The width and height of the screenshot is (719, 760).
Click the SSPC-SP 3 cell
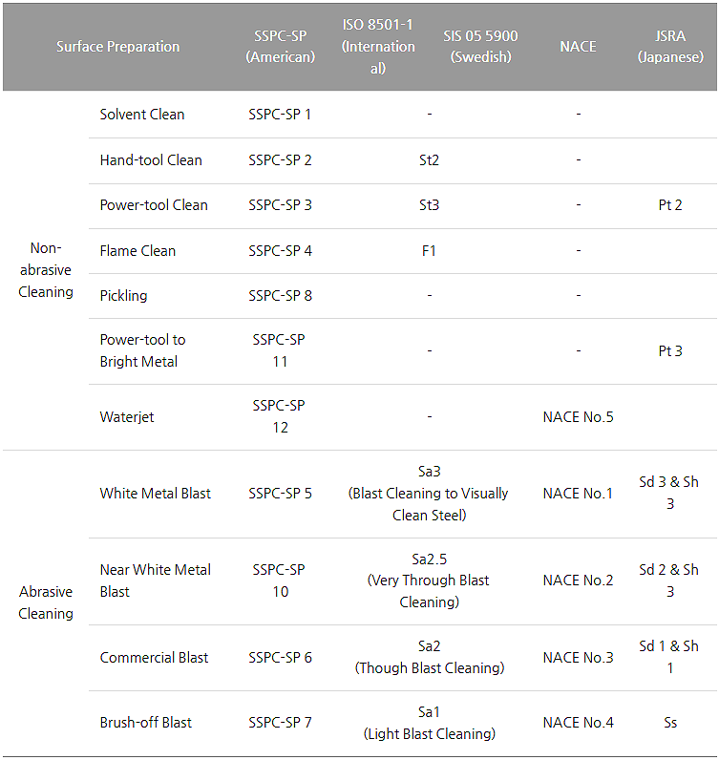(x=280, y=205)
